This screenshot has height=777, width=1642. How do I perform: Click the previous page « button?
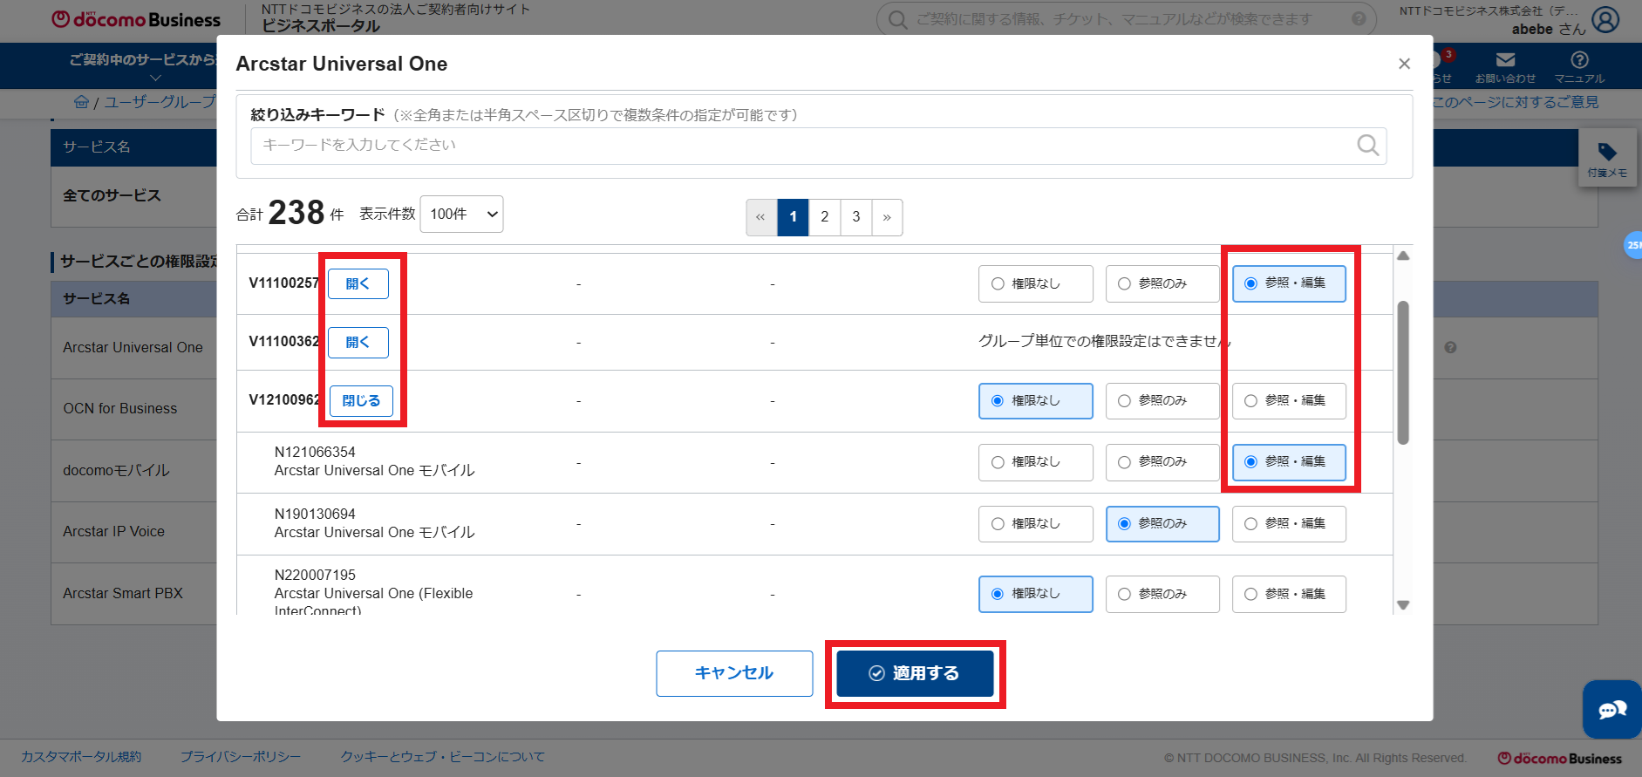[x=761, y=217]
